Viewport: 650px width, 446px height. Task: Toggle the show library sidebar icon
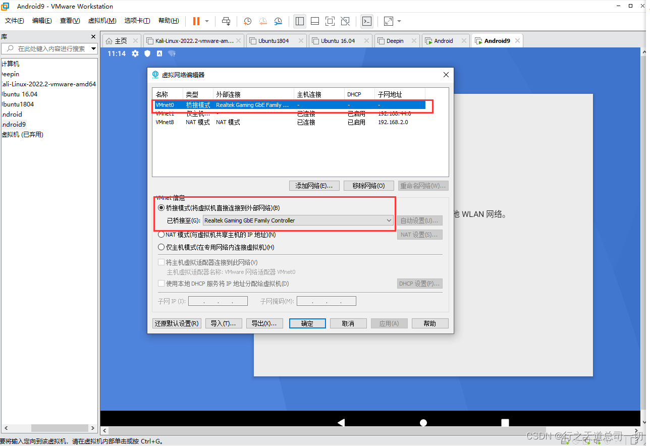(300, 21)
